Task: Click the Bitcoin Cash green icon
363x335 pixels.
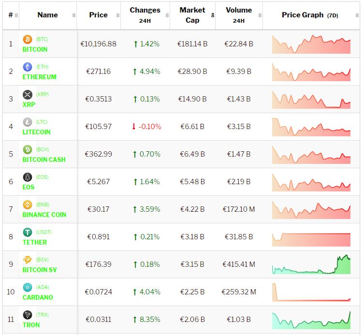Action: 28,150
